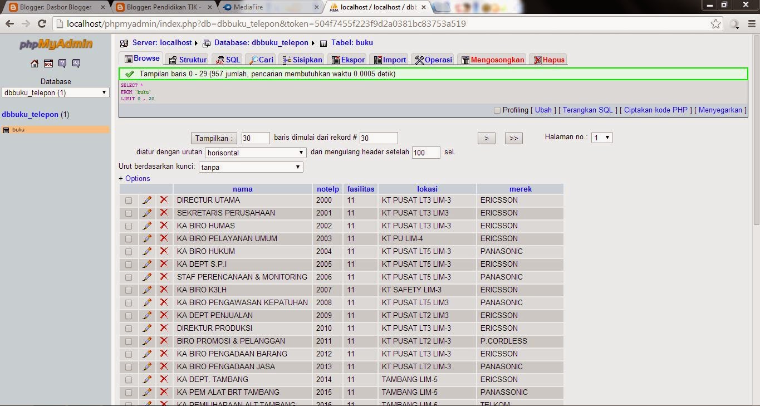Go to the Sisipkan insert tab
The image size is (760, 406).
click(302, 60)
